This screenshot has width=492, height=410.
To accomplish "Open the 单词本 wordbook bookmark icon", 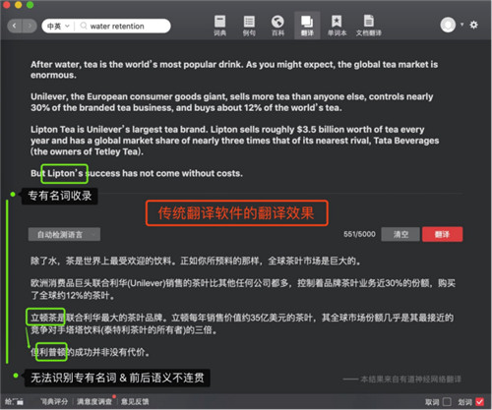I will click(337, 26).
